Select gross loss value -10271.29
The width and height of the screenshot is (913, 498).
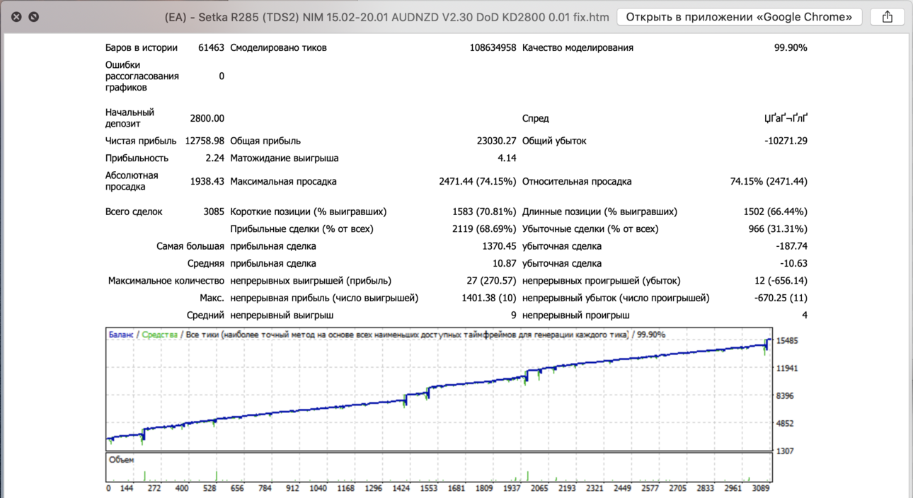point(786,141)
